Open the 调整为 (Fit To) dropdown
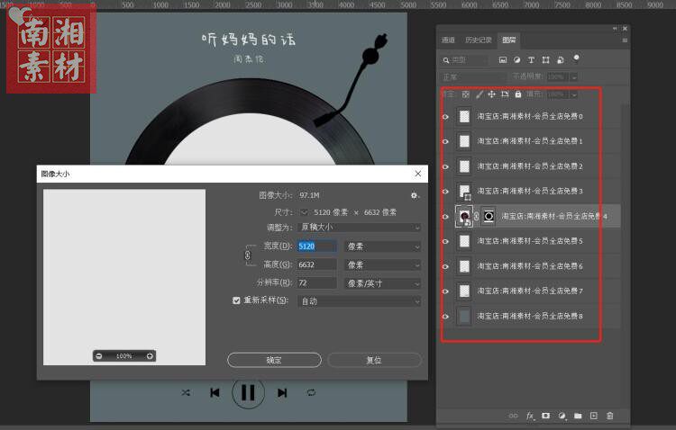676x430 pixels. 359,228
